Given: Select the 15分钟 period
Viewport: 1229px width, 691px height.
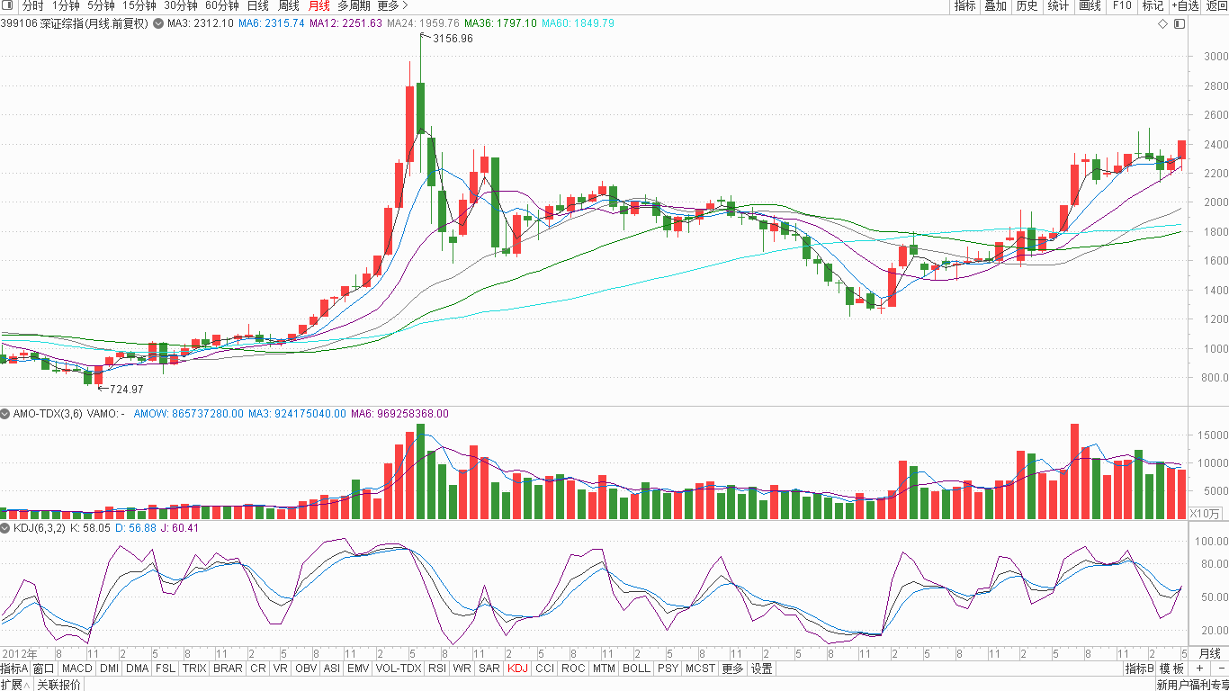Looking at the screenshot, I should (x=139, y=5).
